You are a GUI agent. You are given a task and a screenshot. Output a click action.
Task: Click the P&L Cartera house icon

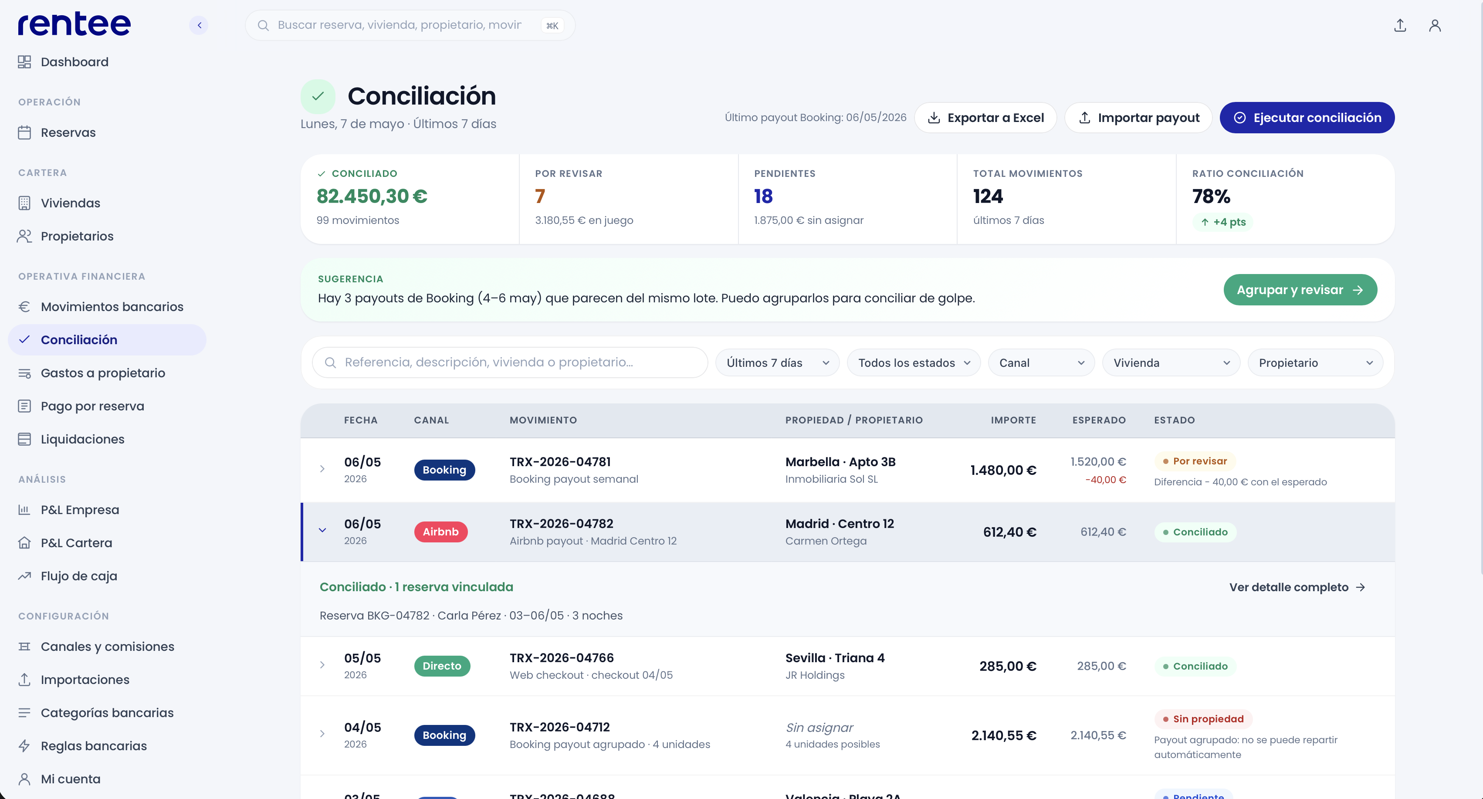click(24, 543)
